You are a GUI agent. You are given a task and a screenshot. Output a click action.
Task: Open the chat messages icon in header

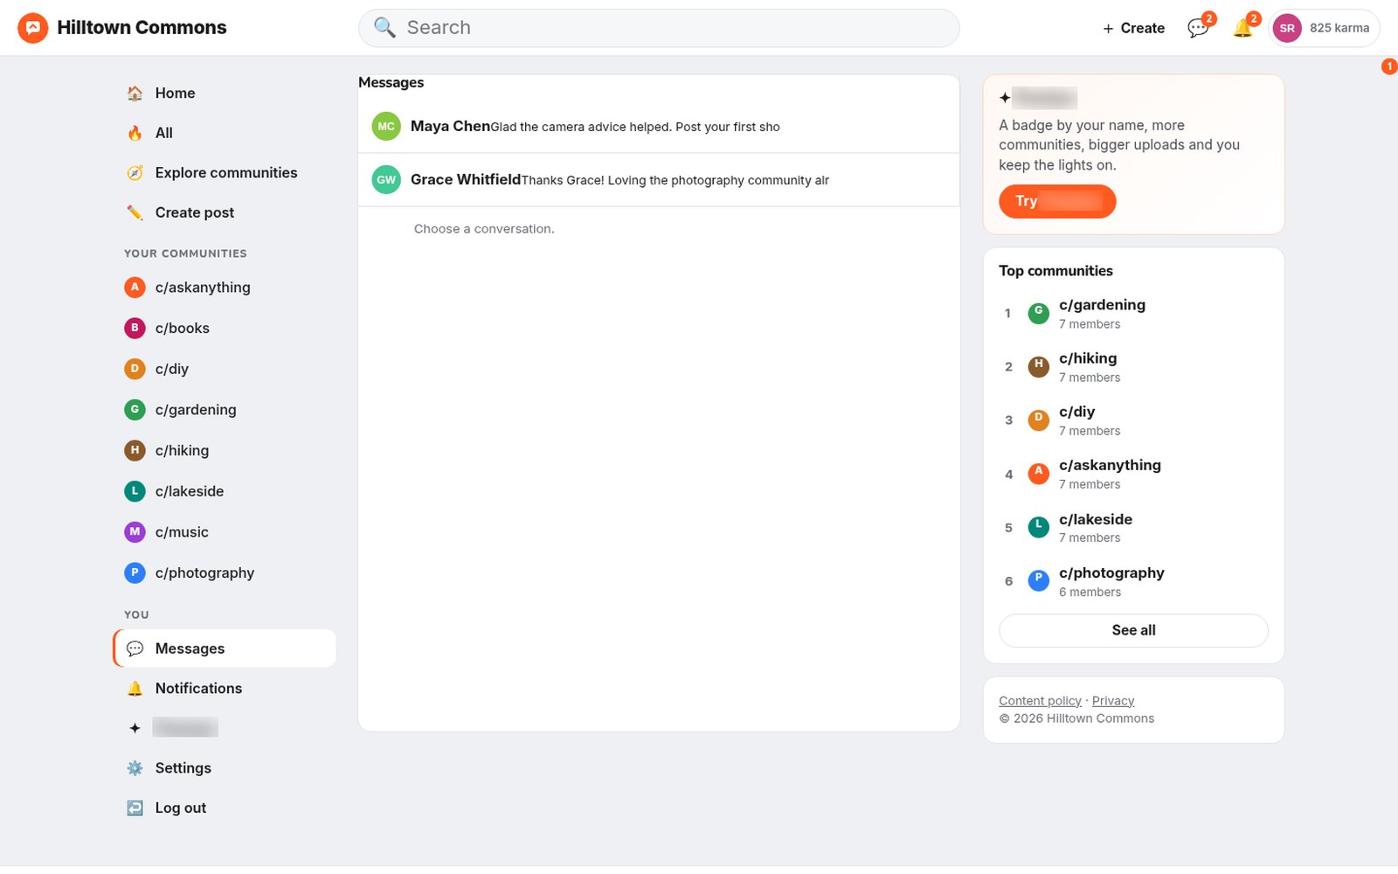(x=1198, y=28)
